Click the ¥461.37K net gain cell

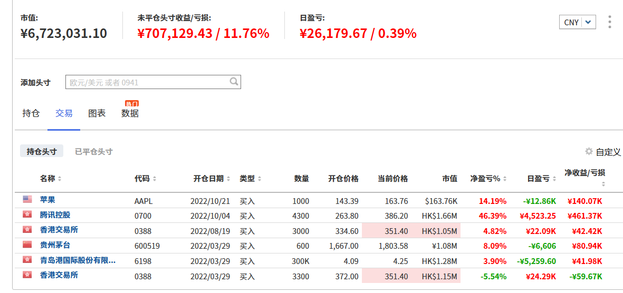tap(585, 217)
